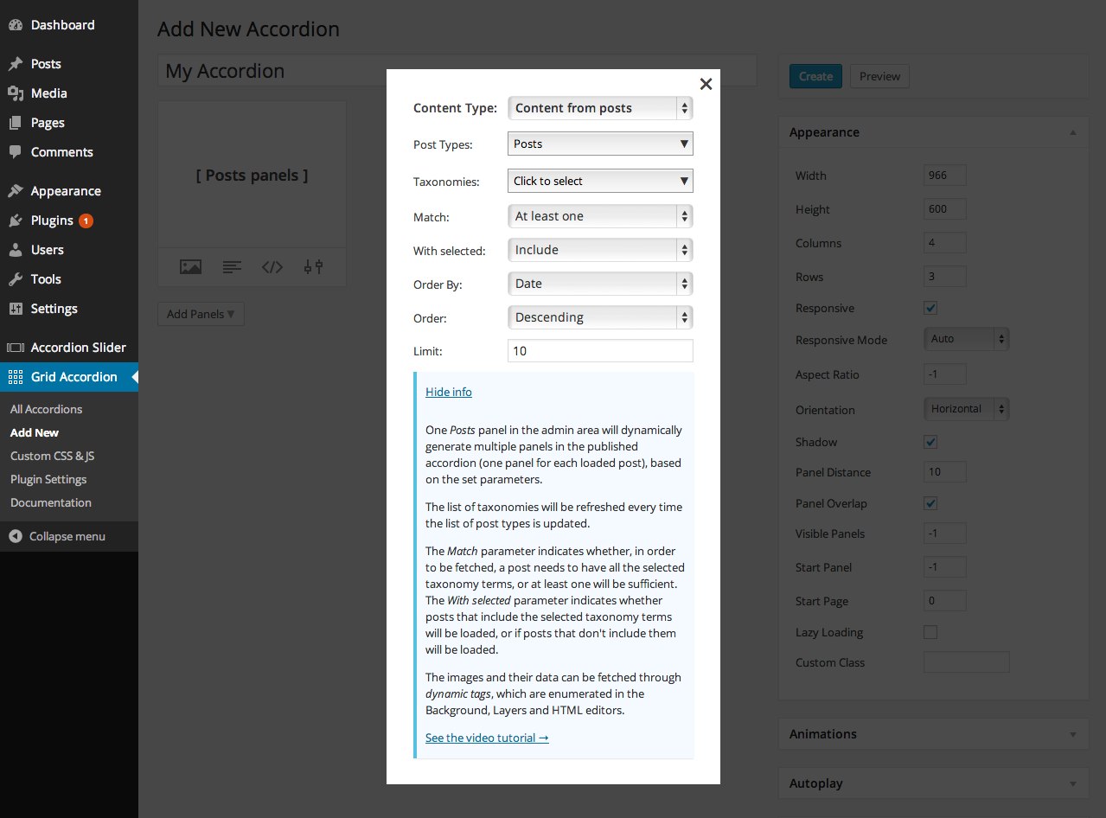Open Add New submenu item
The width and height of the screenshot is (1106, 818).
pos(35,432)
